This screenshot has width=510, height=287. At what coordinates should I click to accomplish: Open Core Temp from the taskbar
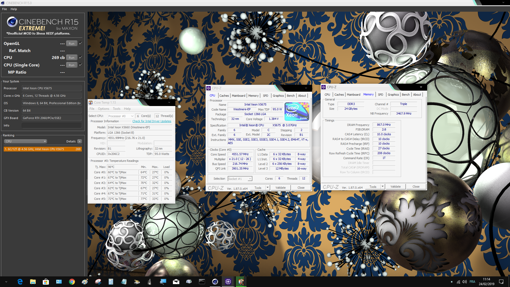coord(241,282)
